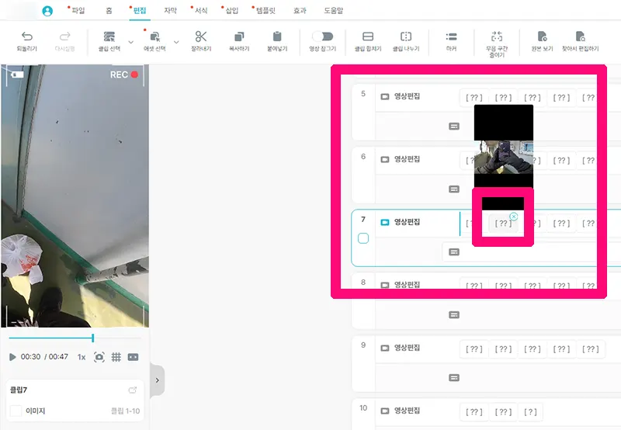This screenshot has height=430, width=621.
Task: Select the 애셋 선택 tool
Action: pos(154,41)
